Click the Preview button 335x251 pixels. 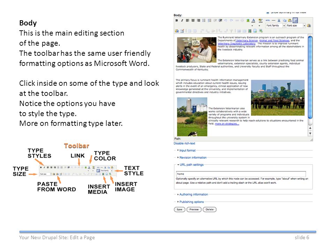click(194, 210)
